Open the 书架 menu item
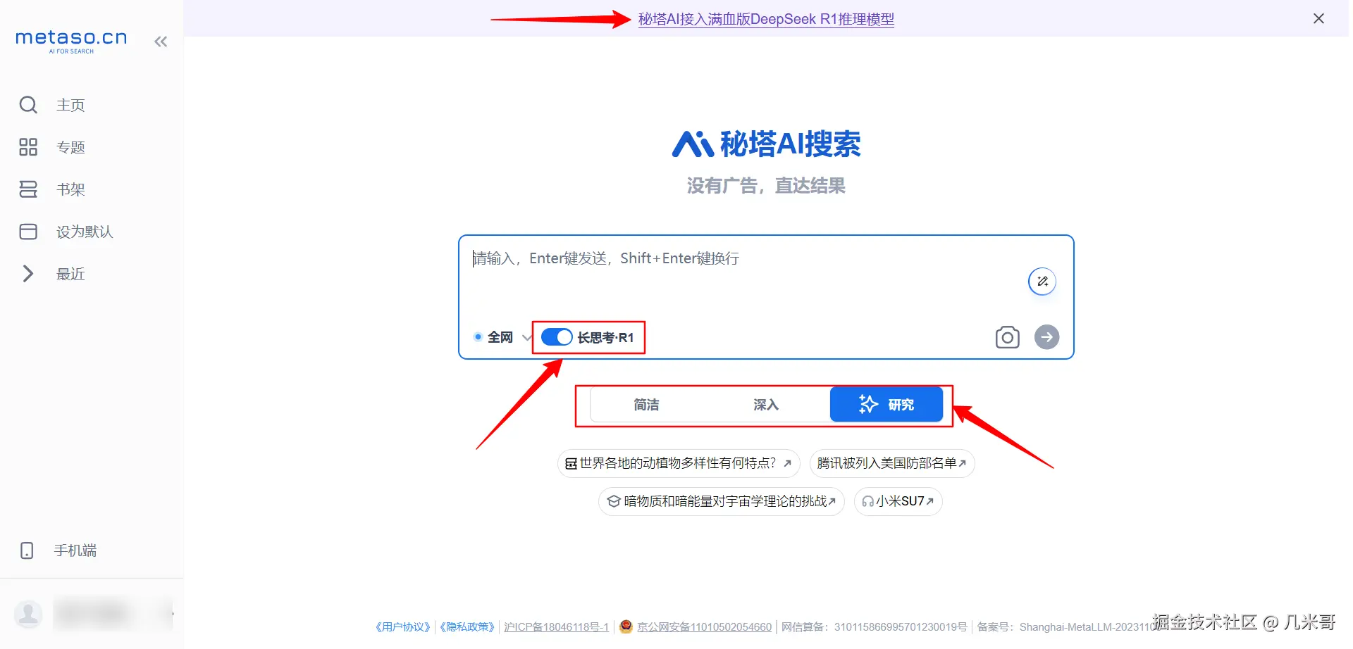Viewport: 1353px width, 649px height. [70, 189]
